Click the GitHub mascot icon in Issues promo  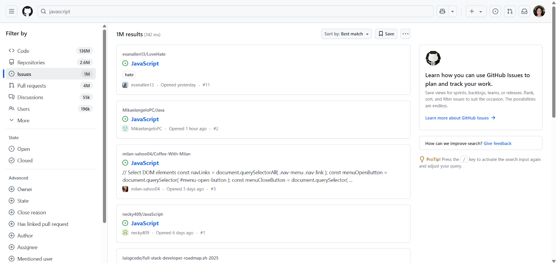pyautogui.click(x=433, y=58)
